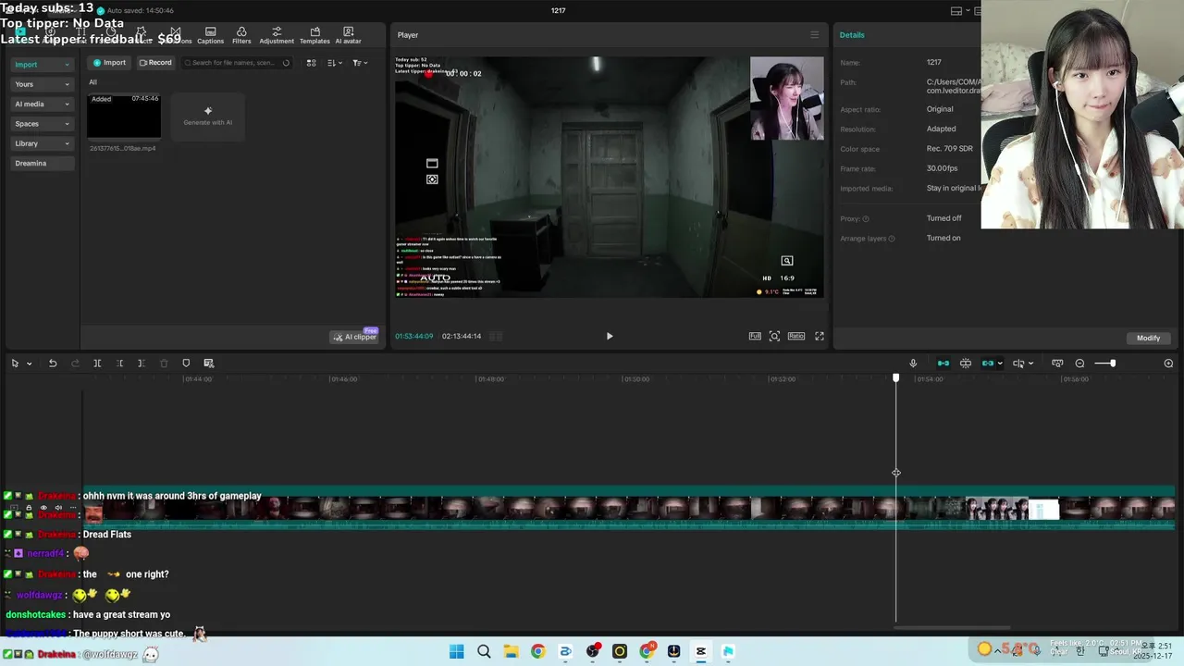The image size is (1184, 666).
Task: Open the Filters tab
Action: pyautogui.click(x=241, y=35)
